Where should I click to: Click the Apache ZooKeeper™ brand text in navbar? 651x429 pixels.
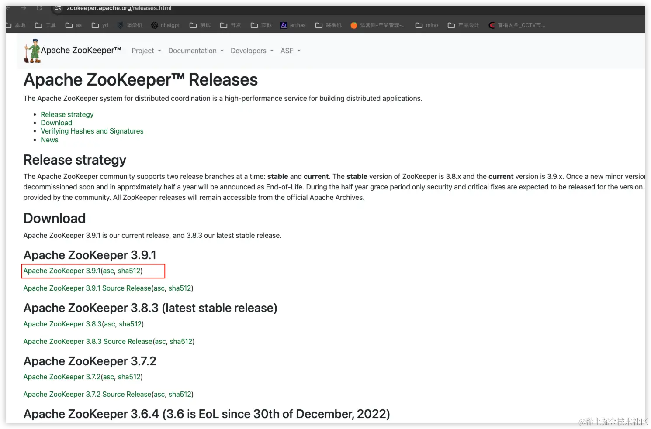81,51
